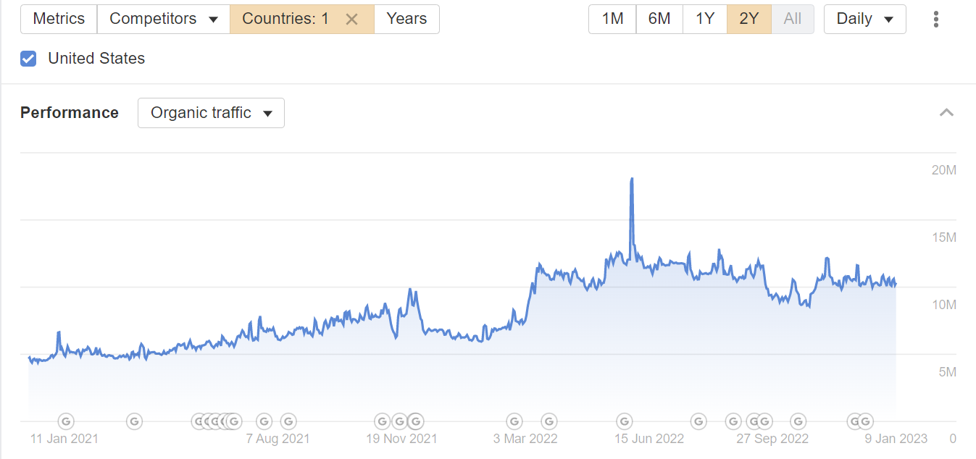Uncheck the United States checkbox
The height and width of the screenshot is (459, 976).
coord(28,59)
